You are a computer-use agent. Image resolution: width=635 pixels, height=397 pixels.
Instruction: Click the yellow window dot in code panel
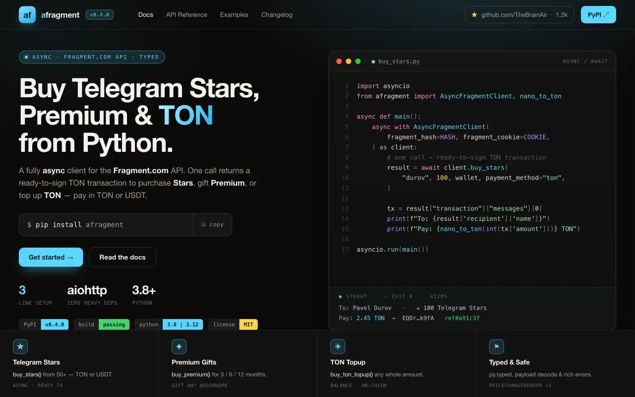tap(348, 62)
